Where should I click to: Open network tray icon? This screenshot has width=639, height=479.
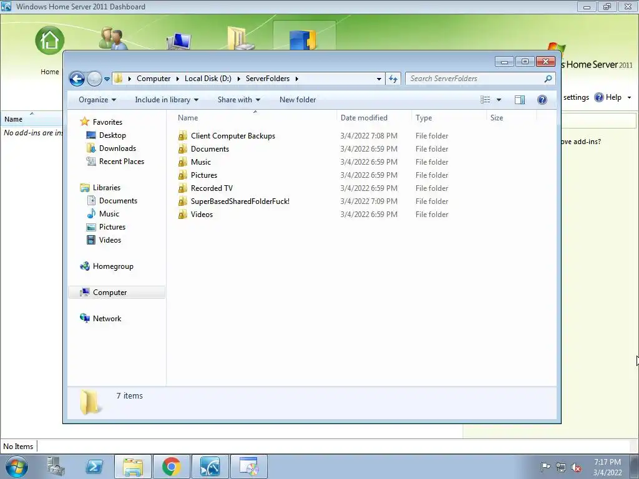561,467
